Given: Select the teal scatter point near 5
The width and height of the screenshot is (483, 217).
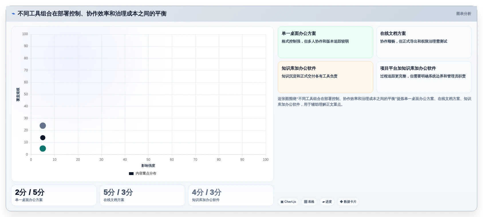Looking at the screenshot, I should pos(43,148).
